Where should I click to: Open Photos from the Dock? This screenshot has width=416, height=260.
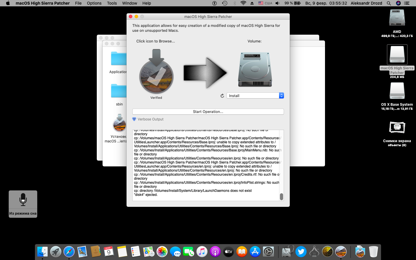(x=162, y=252)
